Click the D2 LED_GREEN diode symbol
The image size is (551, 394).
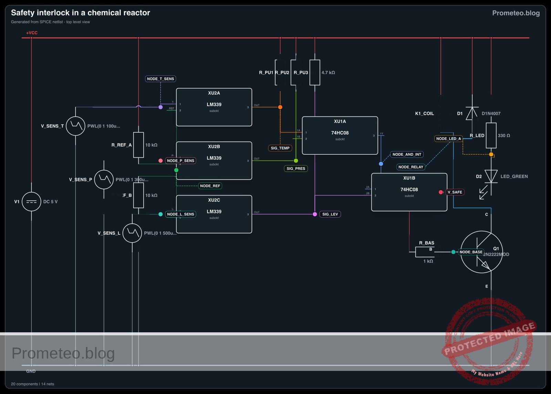click(x=491, y=176)
